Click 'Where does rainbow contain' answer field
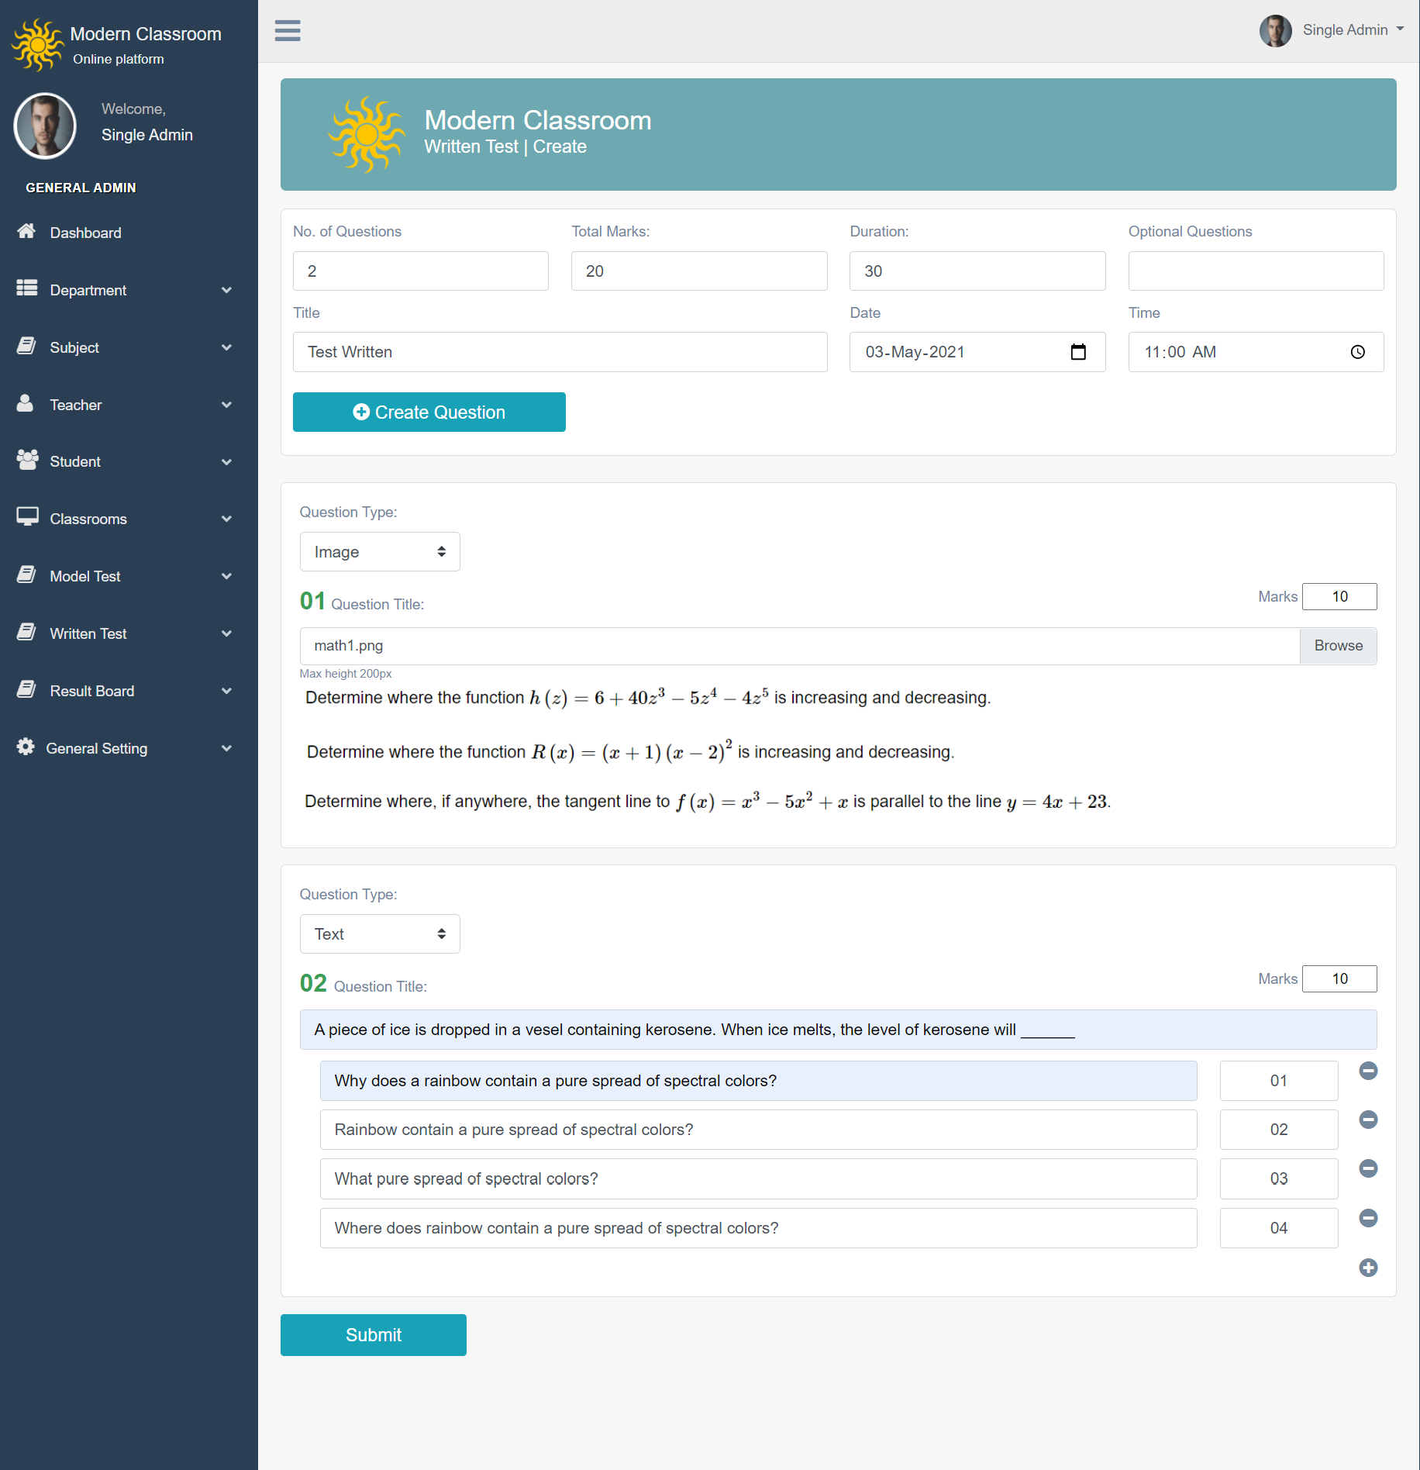The height and width of the screenshot is (1470, 1420). pyautogui.click(x=759, y=1228)
